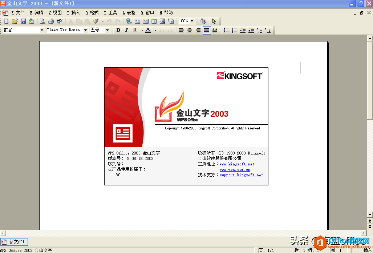
Task: Run the spelling check tool
Action: 59,21
